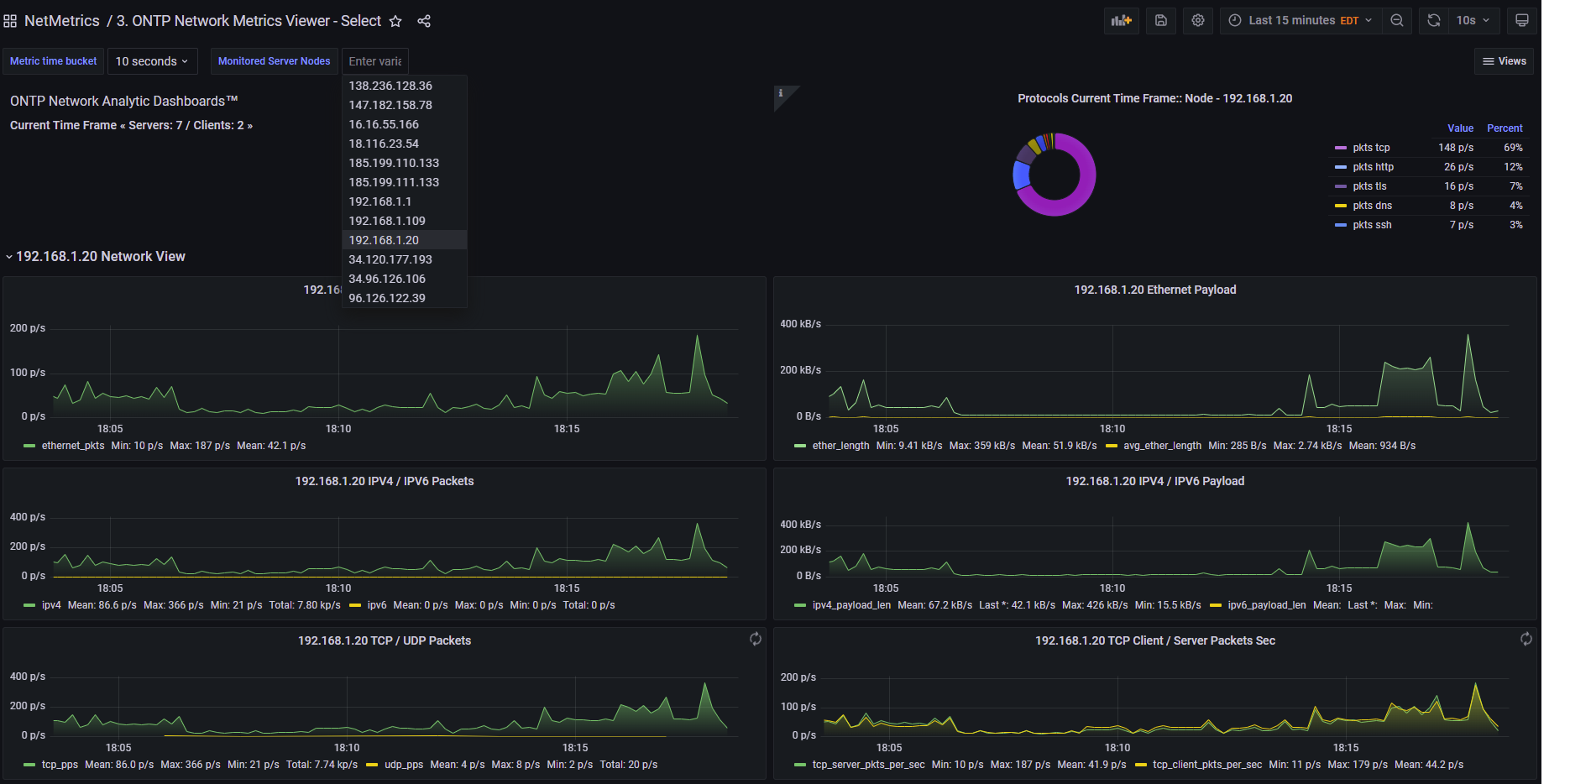The width and height of the screenshot is (1570, 784).
Task: Choose 18.116.23.54 in dropdown list
Action: (405, 144)
